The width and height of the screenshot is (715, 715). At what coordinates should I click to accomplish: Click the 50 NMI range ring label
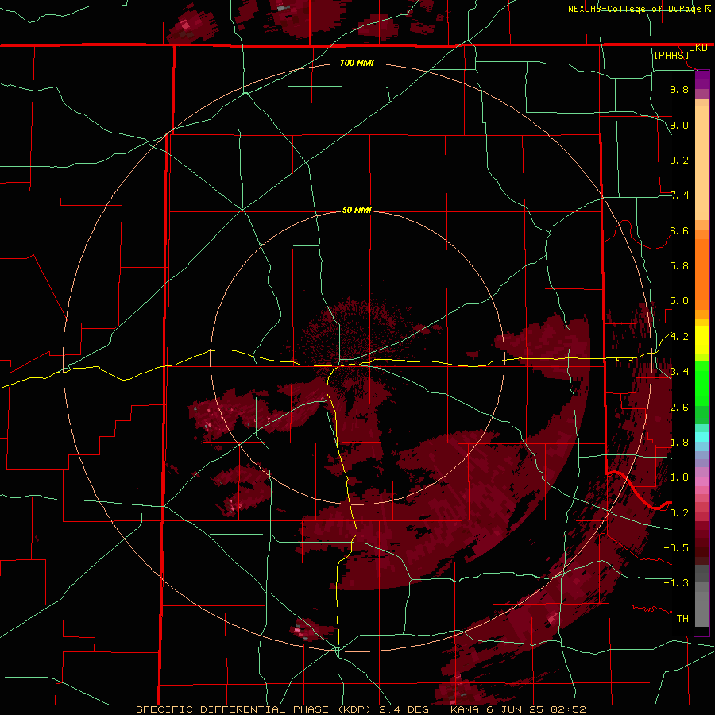coord(357,210)
